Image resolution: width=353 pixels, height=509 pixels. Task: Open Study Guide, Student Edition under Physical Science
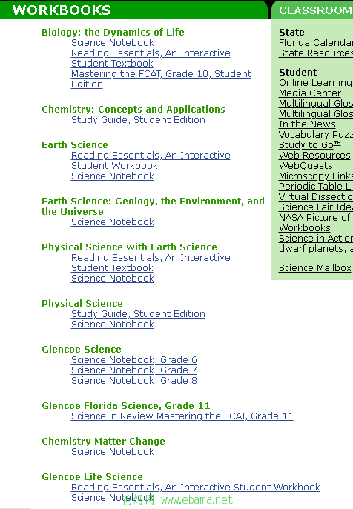click(138, 314)
